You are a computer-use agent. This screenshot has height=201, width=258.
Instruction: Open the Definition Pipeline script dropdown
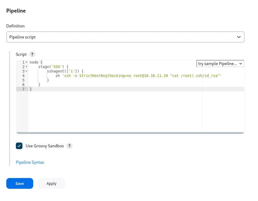click(x=125, y=37)
